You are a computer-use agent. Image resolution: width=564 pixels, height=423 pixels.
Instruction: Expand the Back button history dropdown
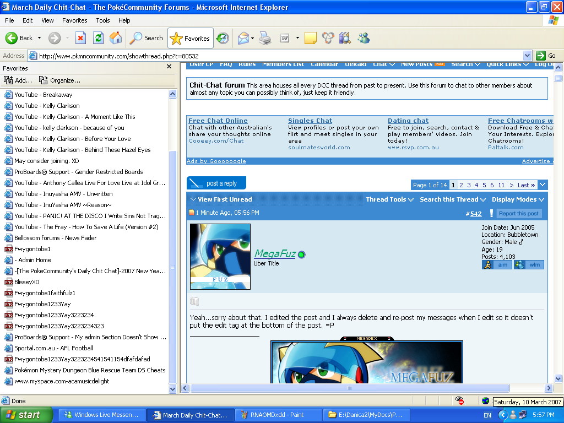tap(39, 38)
